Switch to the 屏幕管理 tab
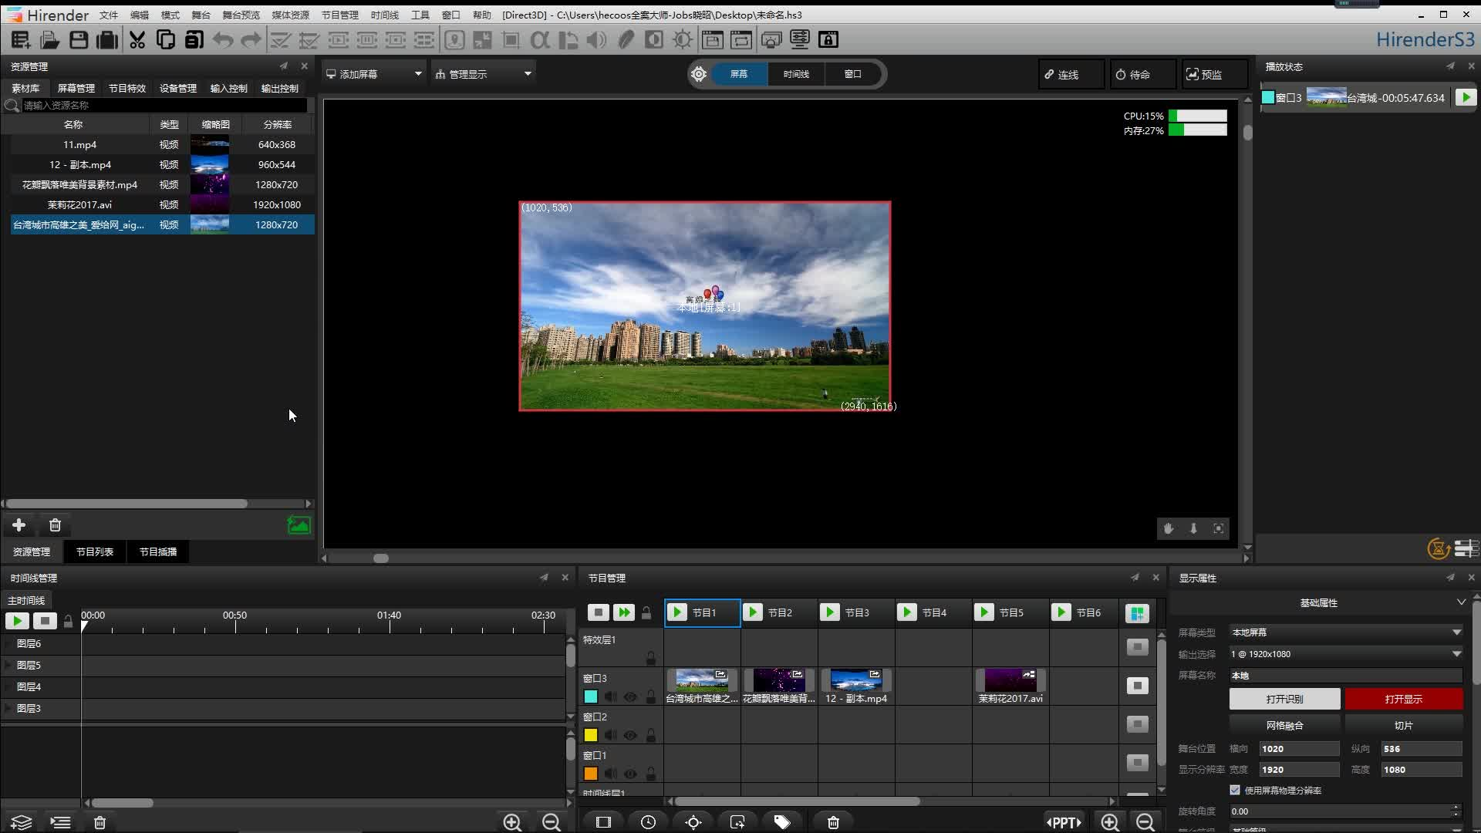 pos(76,89)
